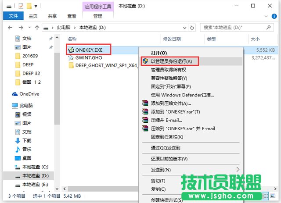Open the 文件 tab
Image resolution: width=281 pixels, height=203 pixels.
pos(14,16)
